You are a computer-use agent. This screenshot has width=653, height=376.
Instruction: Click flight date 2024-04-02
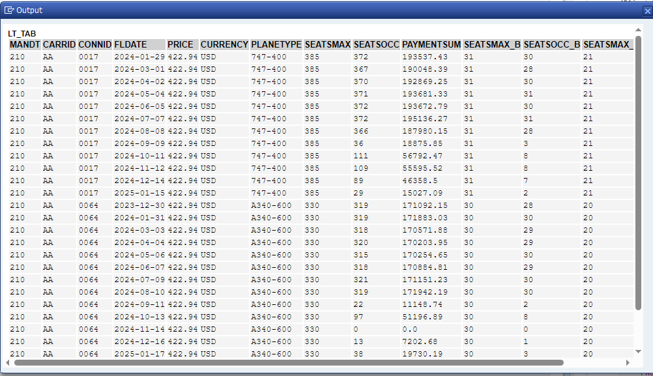click(139, 81)
